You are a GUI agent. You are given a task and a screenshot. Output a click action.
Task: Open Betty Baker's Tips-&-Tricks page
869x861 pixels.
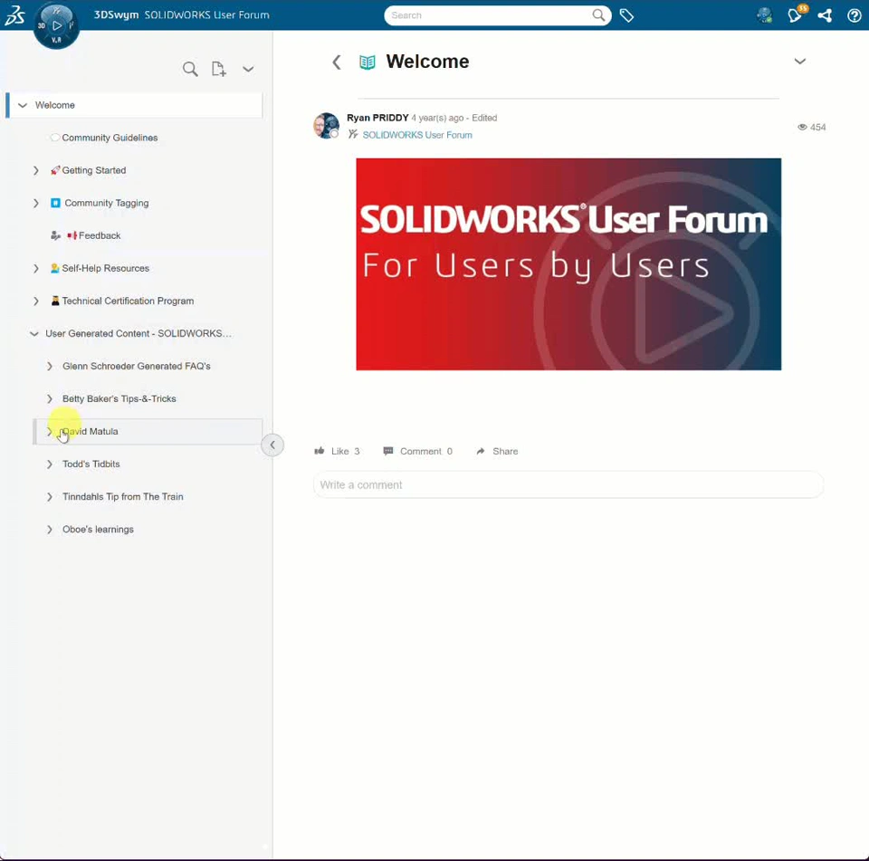pyautogui.click(x=119, y=399)
